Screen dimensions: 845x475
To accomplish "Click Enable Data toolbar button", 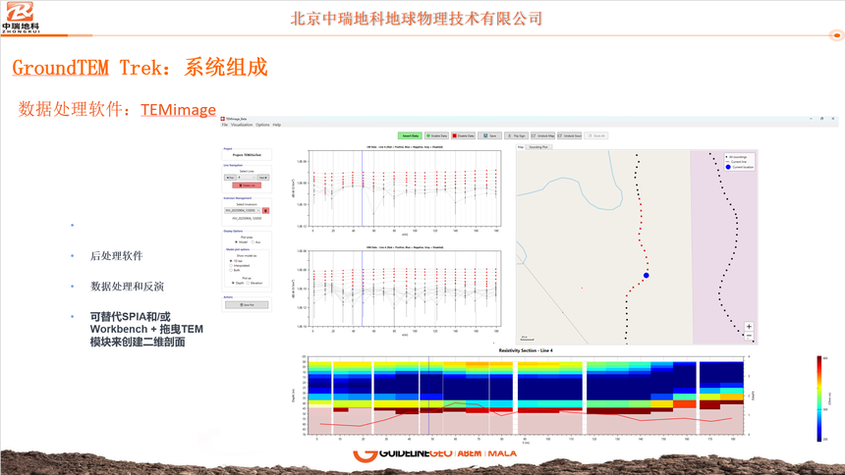I will 437,135.
